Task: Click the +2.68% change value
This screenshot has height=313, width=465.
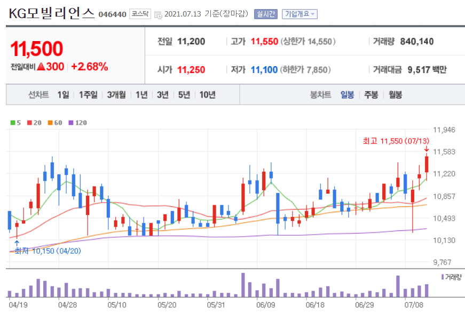Action: click(x=90, y=67)
